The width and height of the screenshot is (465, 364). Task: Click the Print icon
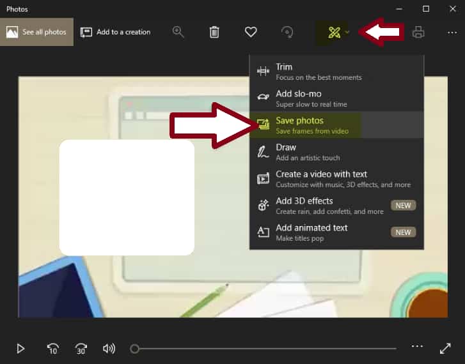[418, 33]
